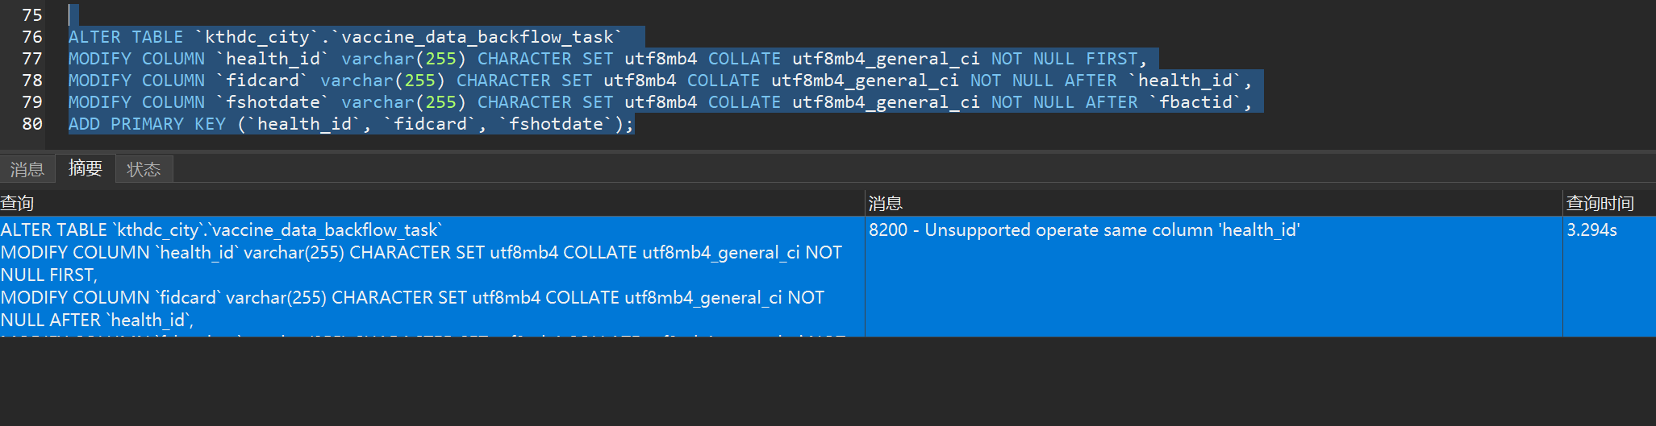Click the 查询时间 column header
1656x426 pixels.
[1600, 204]
